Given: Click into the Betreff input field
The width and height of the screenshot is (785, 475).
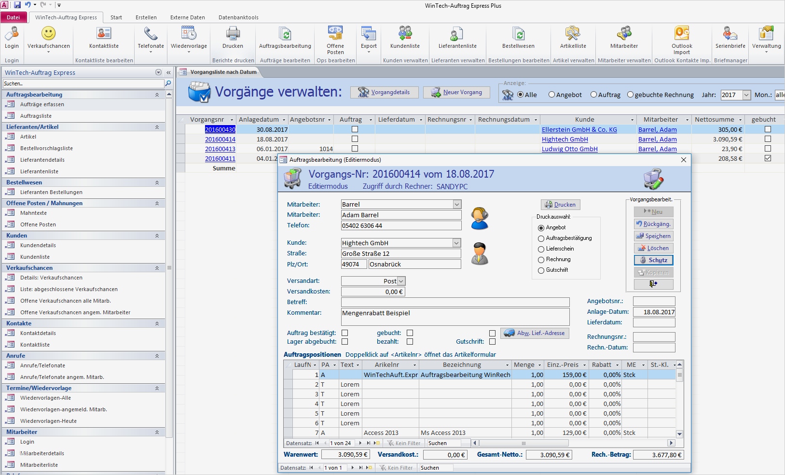Looking at the screenshot, I should [x=455, y=302].
